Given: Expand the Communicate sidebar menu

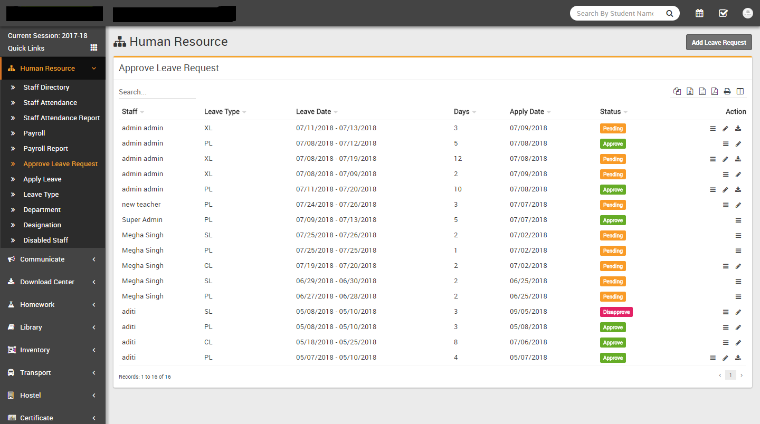Looking at the screenshot, I should click(53, 259).
